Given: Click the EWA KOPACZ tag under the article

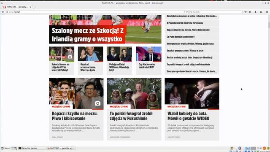Looking at the screenshot, I should [57, 137].
